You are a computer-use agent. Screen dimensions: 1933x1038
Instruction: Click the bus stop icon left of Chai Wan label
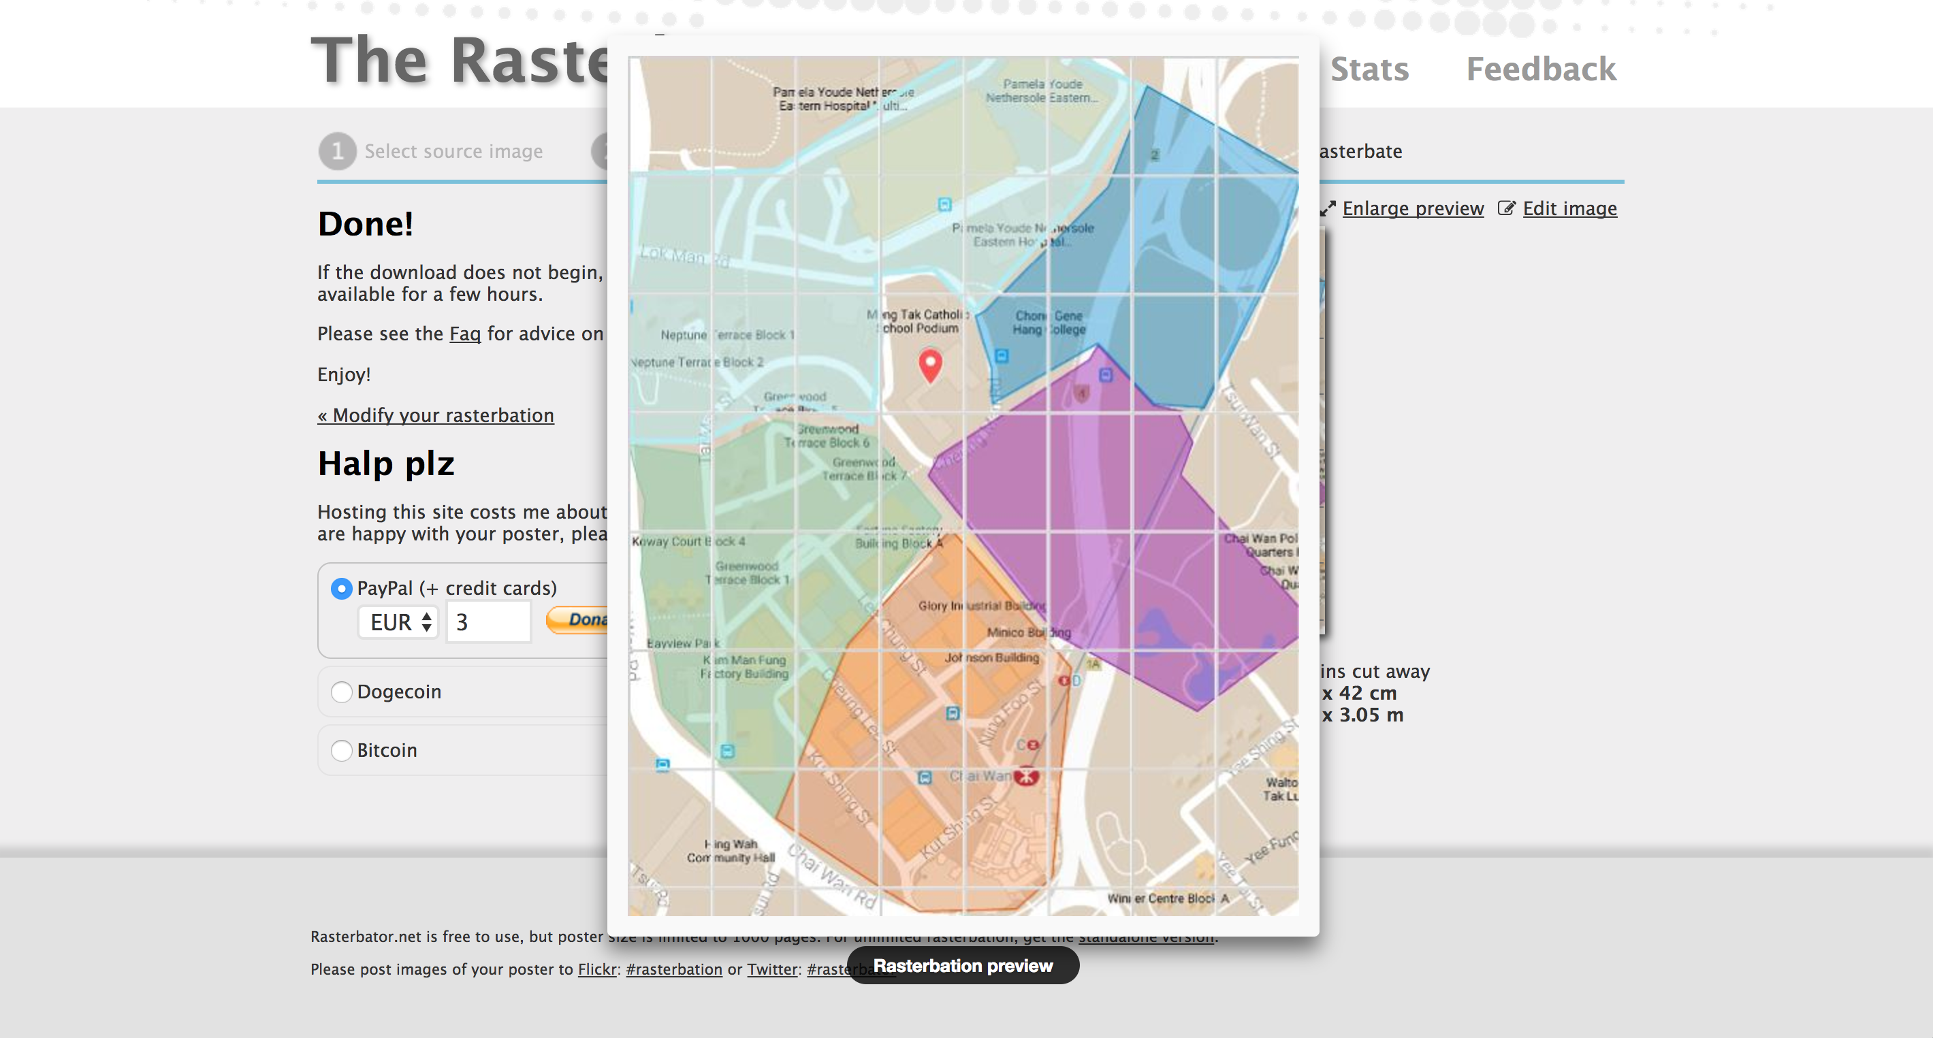pyautogui.click(x=925, y=778)
